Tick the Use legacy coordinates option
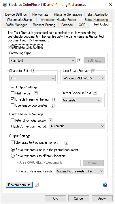Screen dimensions: 115x204 click(13, 105)
